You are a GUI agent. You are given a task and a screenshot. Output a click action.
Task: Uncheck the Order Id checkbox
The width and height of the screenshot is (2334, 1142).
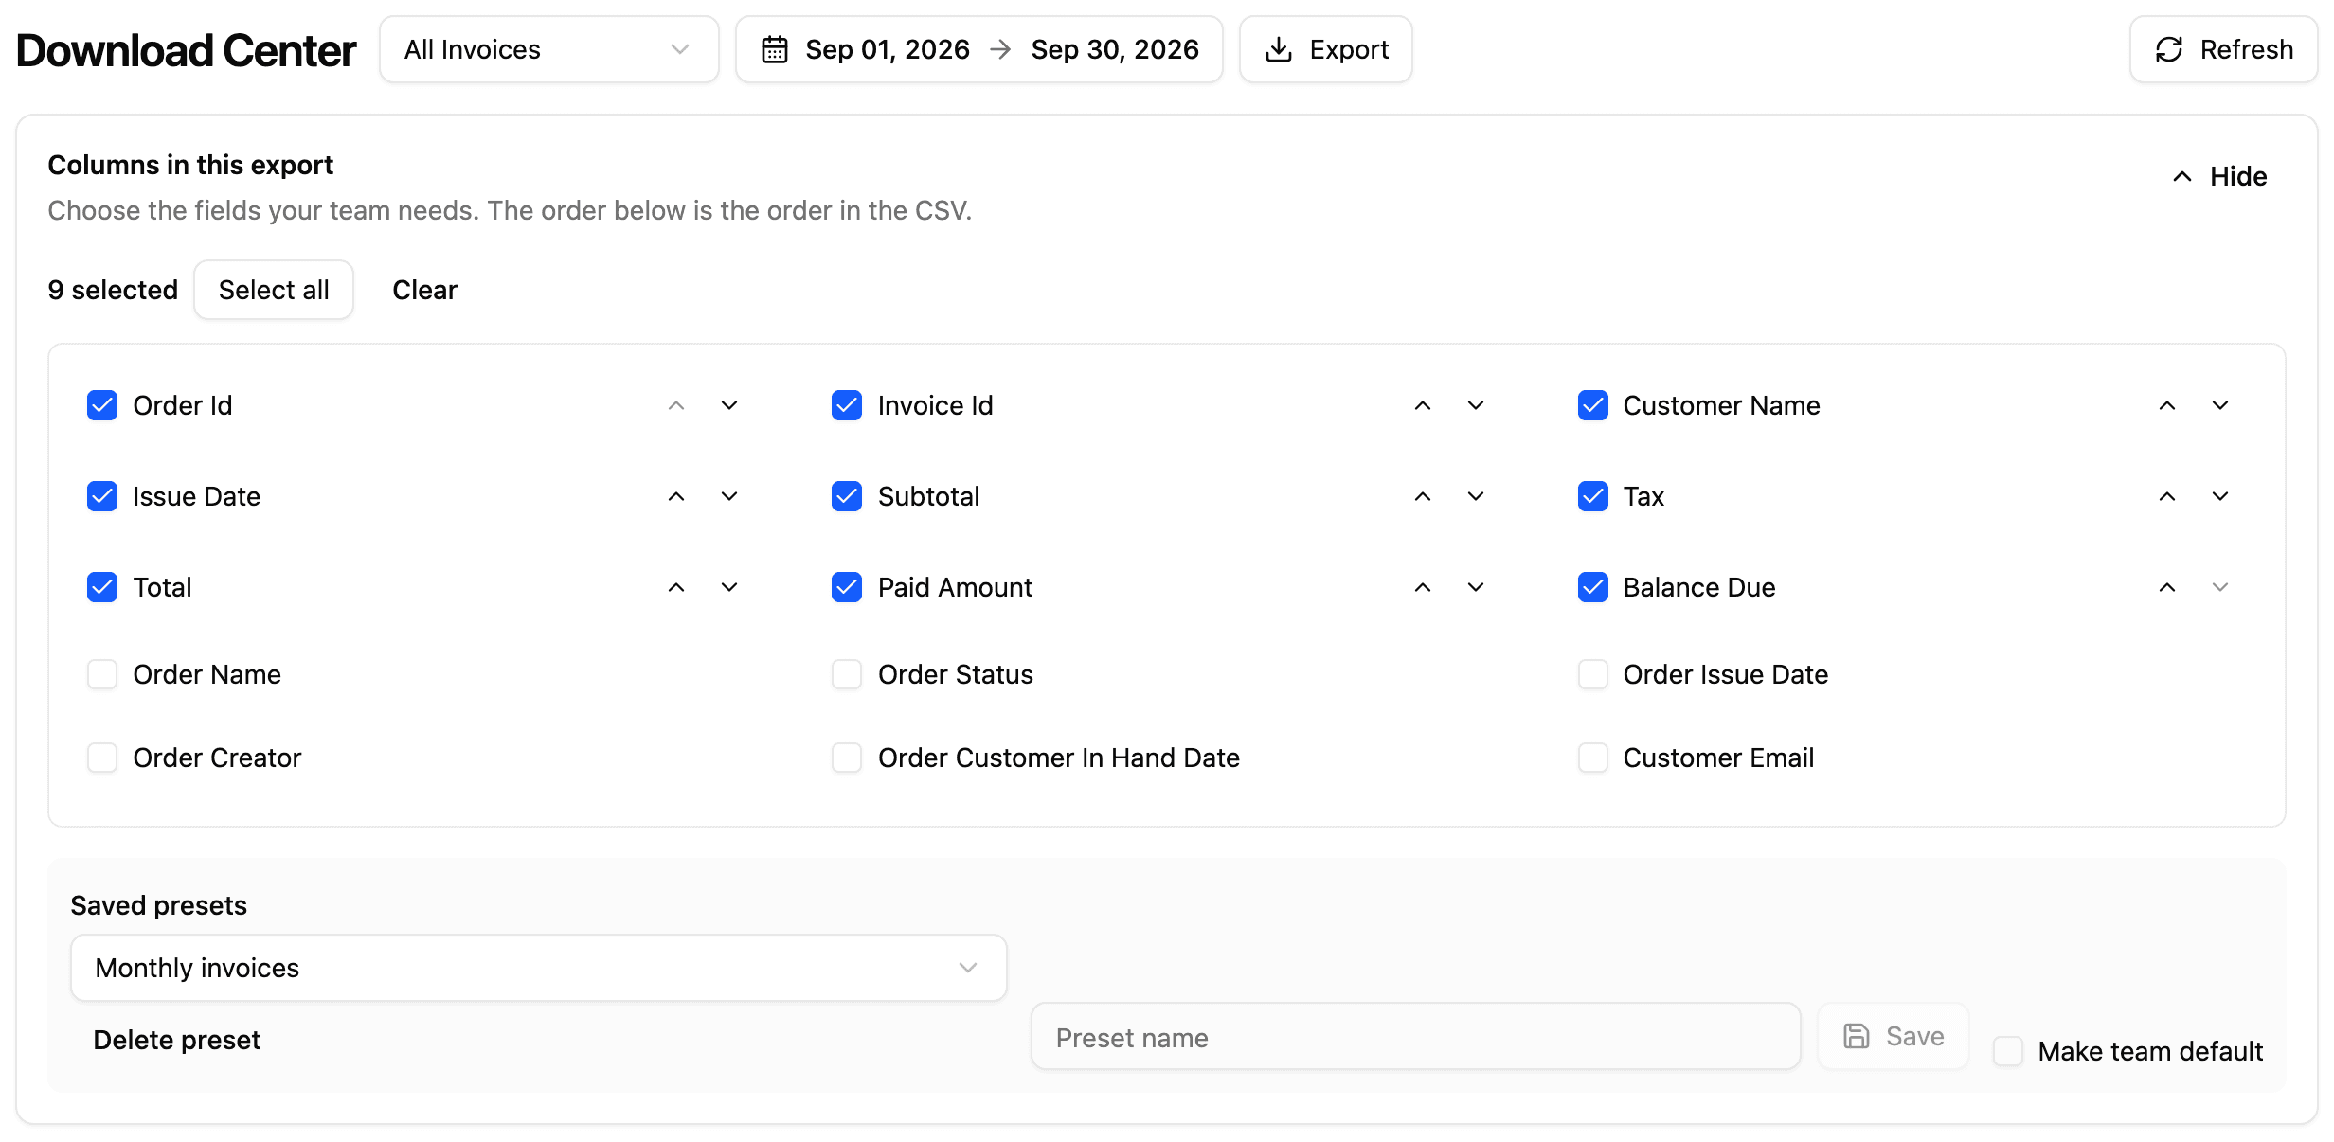(x=102, y=405)
